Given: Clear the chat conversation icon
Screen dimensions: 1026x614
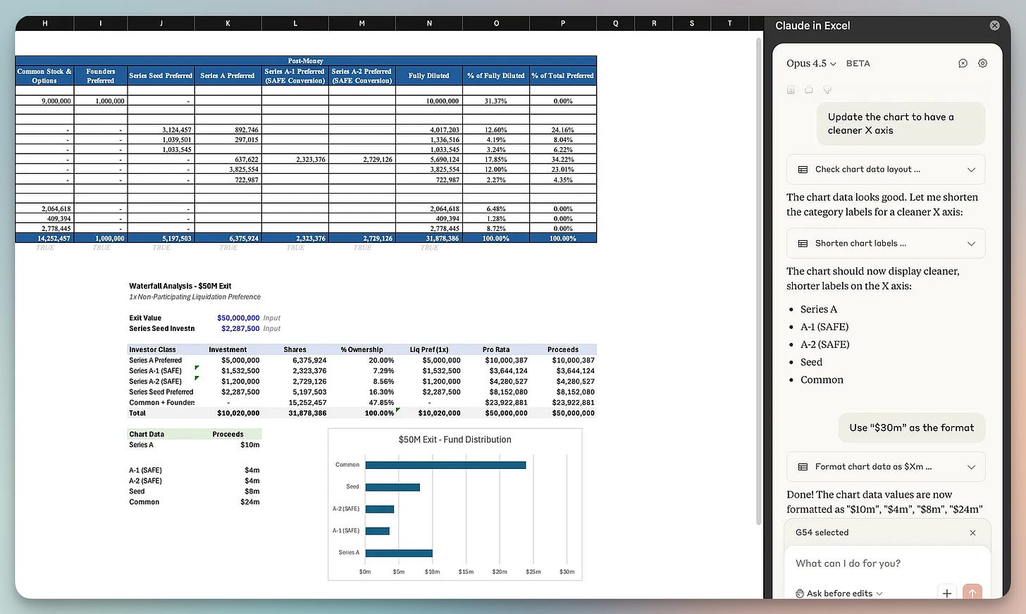Looking at the screenshot, I should click(963, 63).
